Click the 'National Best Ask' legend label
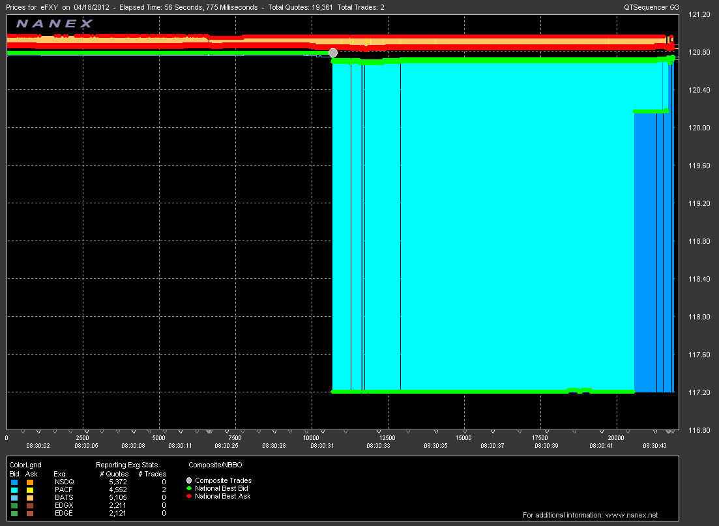 point(222,496)
